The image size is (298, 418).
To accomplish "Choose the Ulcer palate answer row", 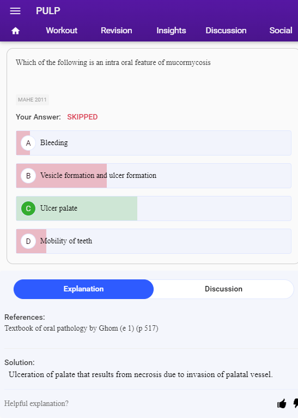I will coord(154,208).
